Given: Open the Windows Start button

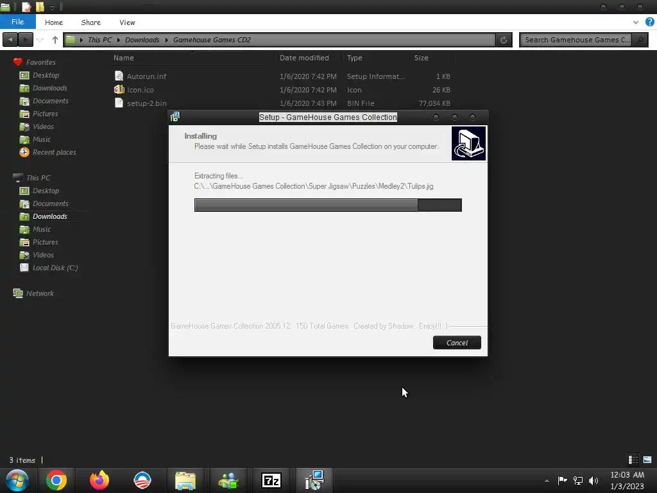Looking at the screenshot, I should coord(17,480).
